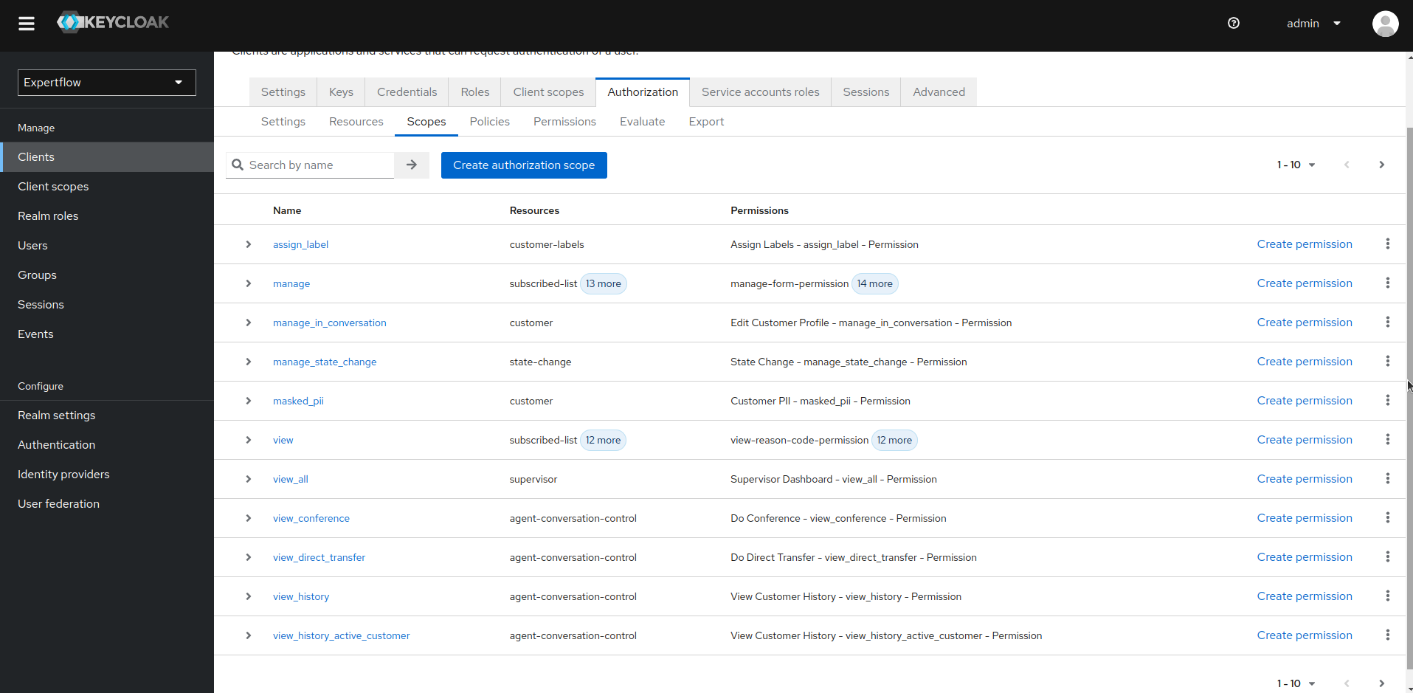The height and width of the screenshot is (693, 1413).
Task: Click the Keycloak logo
Action: pos(112,22)
